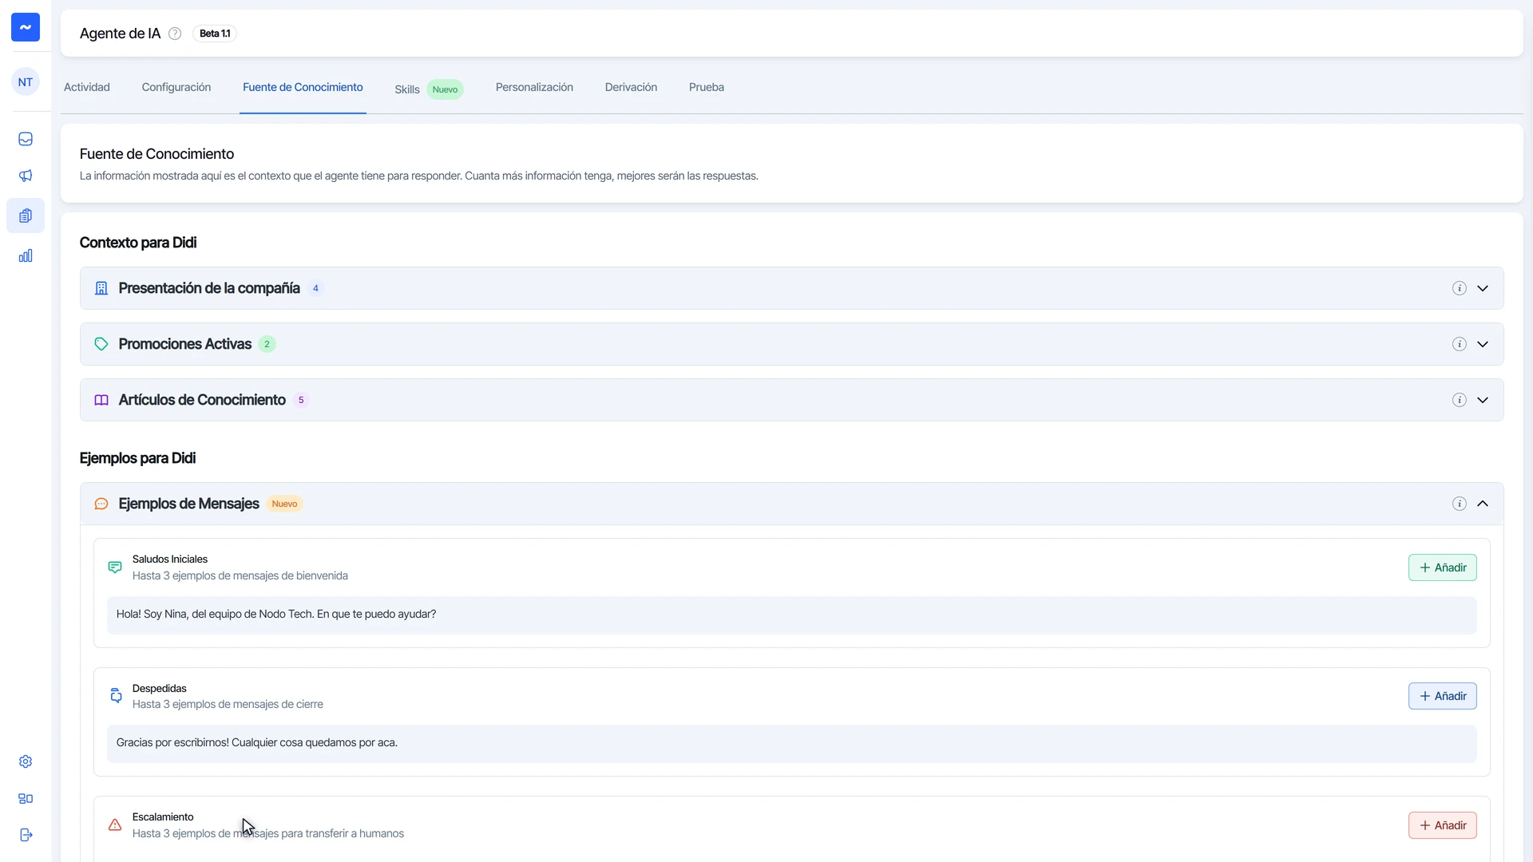Switch to the Prueba tab

[x=707, y=88]
